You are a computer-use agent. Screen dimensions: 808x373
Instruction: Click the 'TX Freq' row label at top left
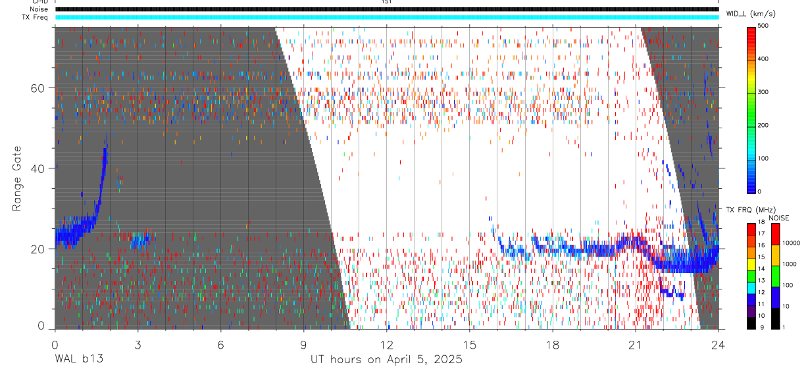[x=36, y=17]
